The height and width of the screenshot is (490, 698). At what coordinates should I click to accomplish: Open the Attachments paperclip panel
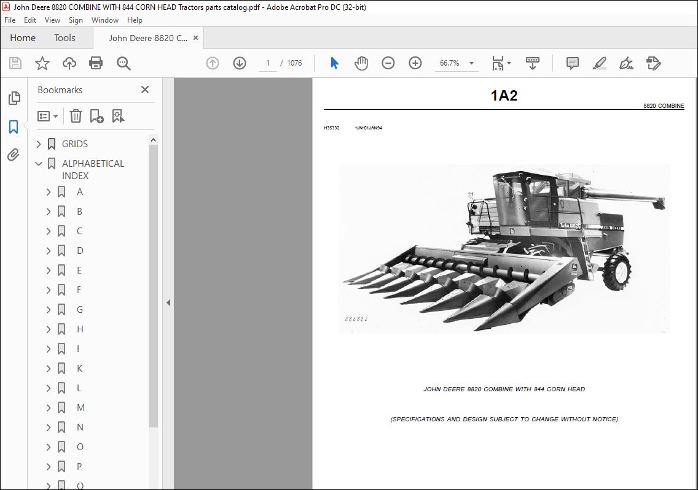[14, 155]
